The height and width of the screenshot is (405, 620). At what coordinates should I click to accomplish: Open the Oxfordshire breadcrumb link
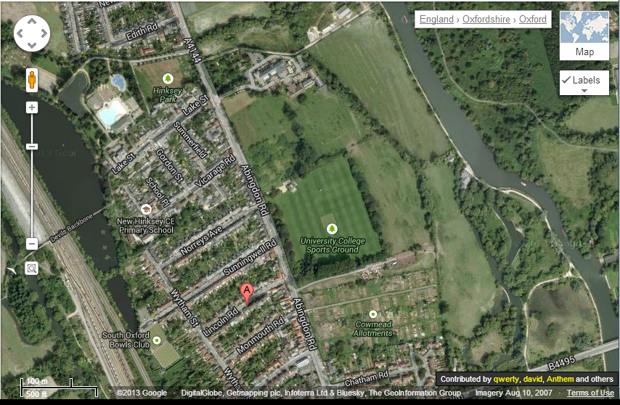486,20
